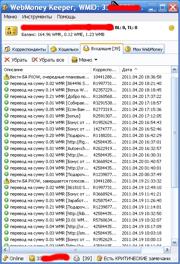The height and width of the screenshot is (264, 180).
Task: Open the Корреспонденты tab
Action: coord(25,49)
